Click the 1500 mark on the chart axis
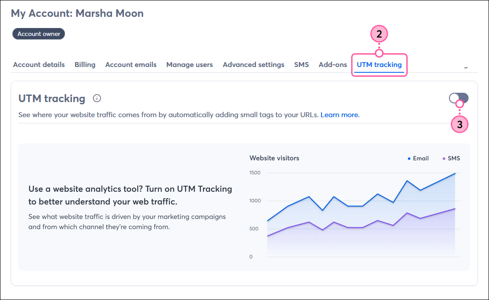 coord(255,173)
